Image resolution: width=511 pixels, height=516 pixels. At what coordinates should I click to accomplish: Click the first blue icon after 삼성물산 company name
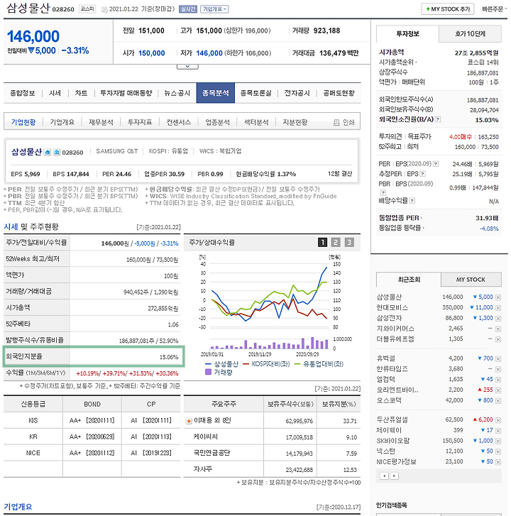click(48, 153)
